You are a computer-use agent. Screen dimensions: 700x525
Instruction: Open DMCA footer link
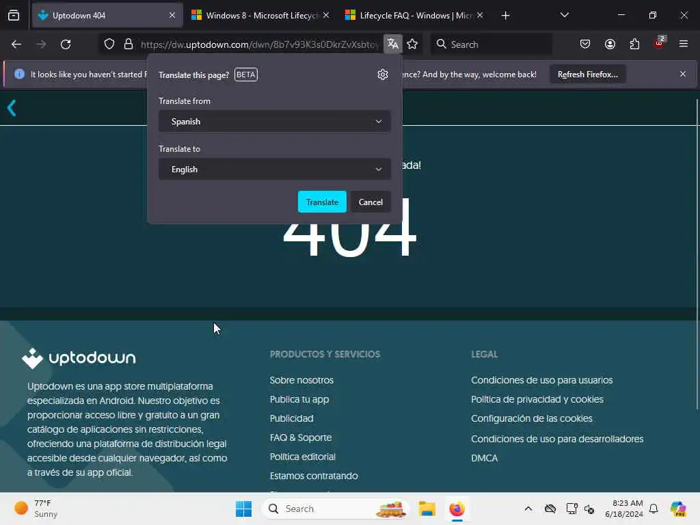(485, 458)
